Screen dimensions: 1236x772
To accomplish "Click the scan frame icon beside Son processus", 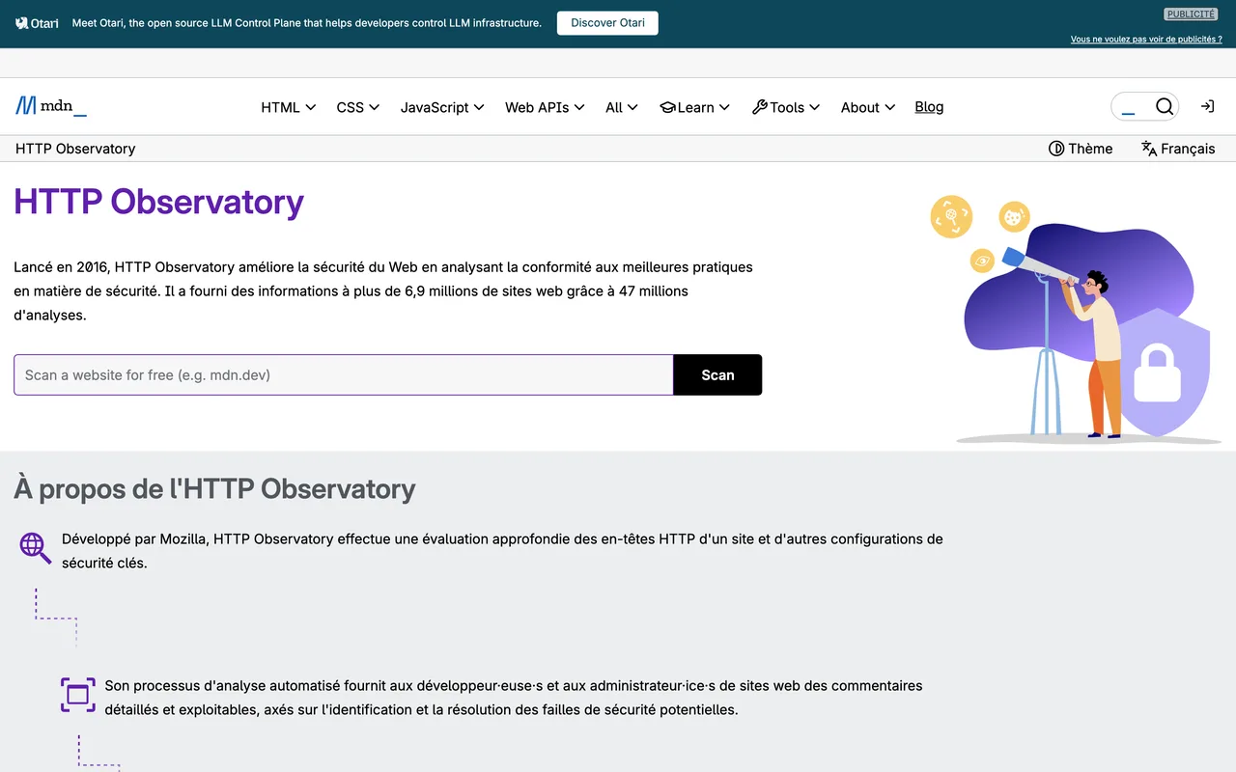I will pos(78,695).
